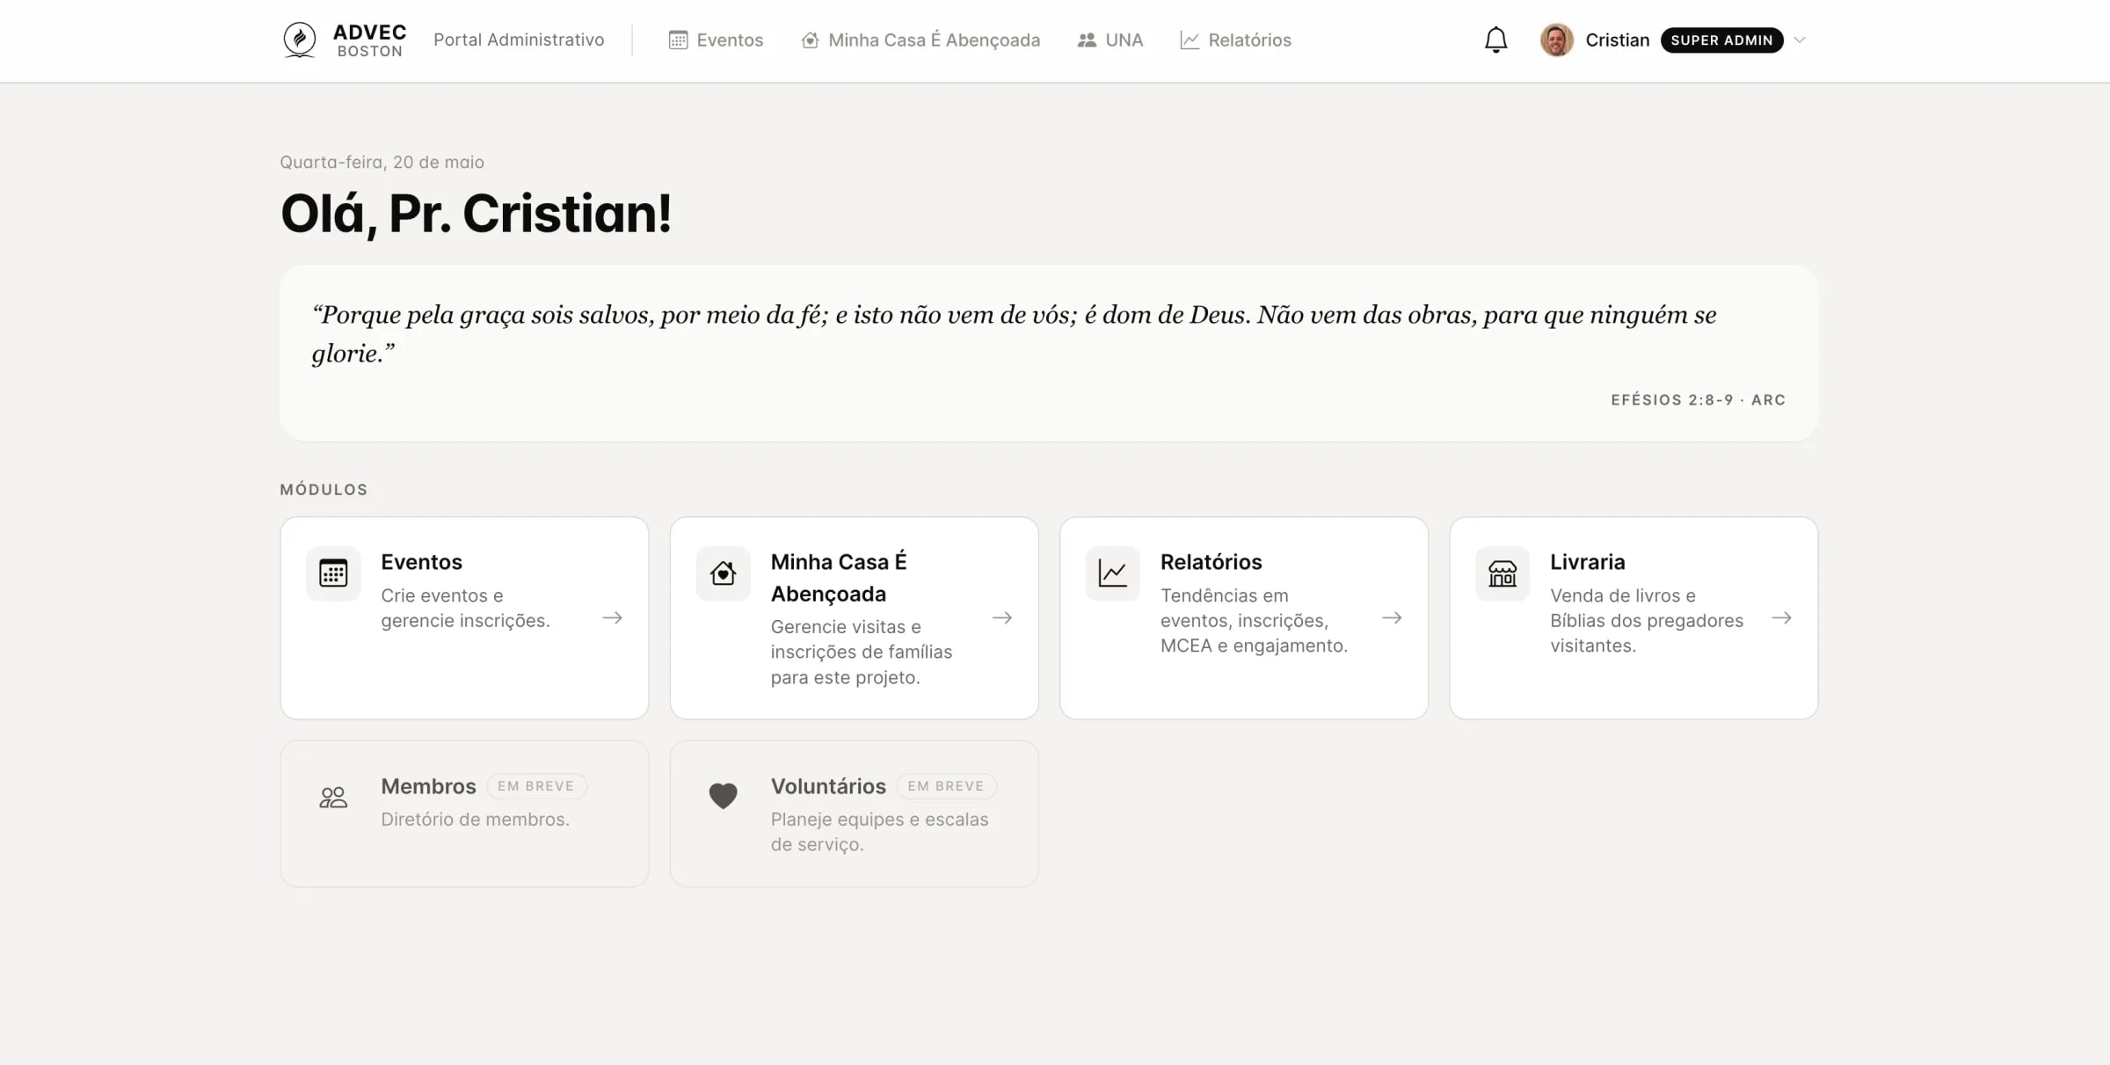Click the Olá, Pr. Cristian! heading

(x=476, y=214)
